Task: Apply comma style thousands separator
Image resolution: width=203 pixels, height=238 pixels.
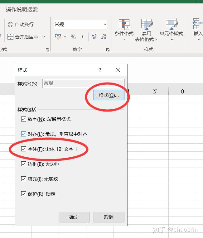Action: coord(82,37)
